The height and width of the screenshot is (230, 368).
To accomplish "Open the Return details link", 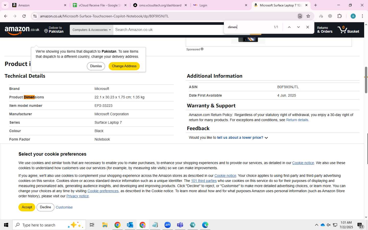I will coord(297,120).
